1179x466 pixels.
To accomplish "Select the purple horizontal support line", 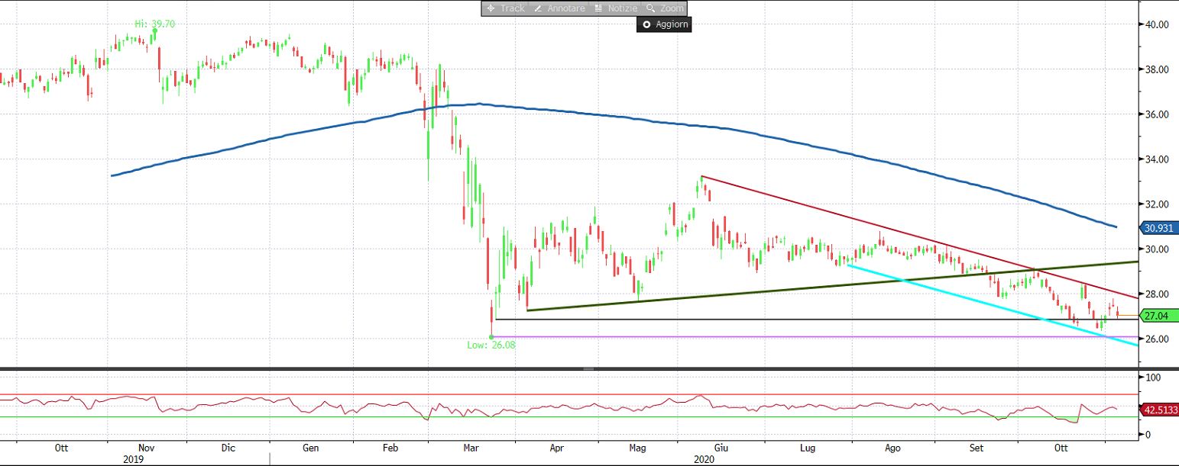I will (x=764, y=336).
